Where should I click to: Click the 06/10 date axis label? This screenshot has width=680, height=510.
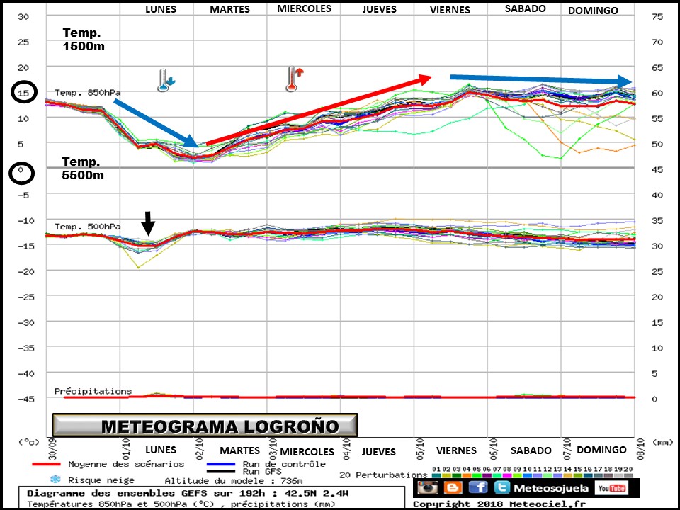494,448
